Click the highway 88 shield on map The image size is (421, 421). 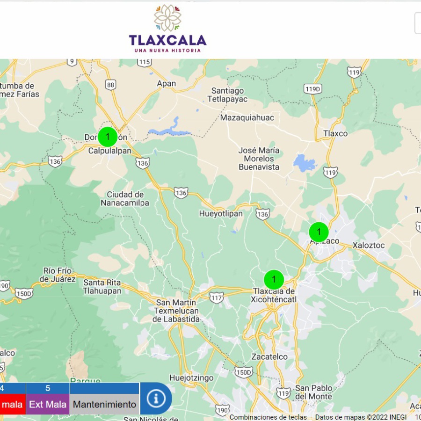pos(110,85)
